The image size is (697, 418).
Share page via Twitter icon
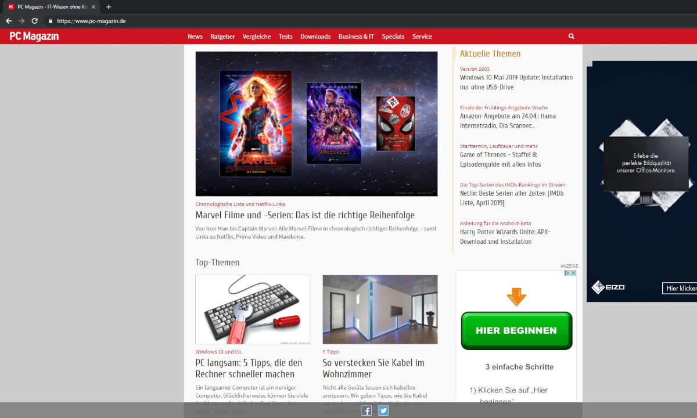[383, 410]
